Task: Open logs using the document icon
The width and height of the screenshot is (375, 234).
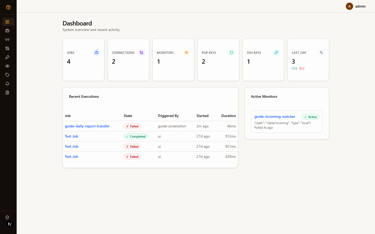Action: pyautogui.click(x=7, y=93)
